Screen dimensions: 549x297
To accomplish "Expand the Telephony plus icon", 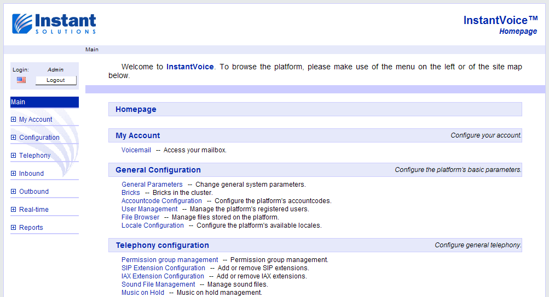I will (x=14, y=156).
